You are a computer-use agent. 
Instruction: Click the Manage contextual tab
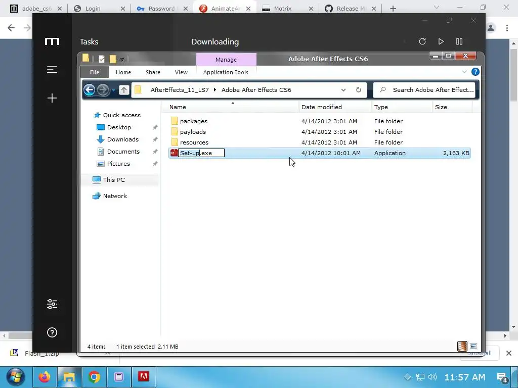pyautogui.click(x=226, y=60)
